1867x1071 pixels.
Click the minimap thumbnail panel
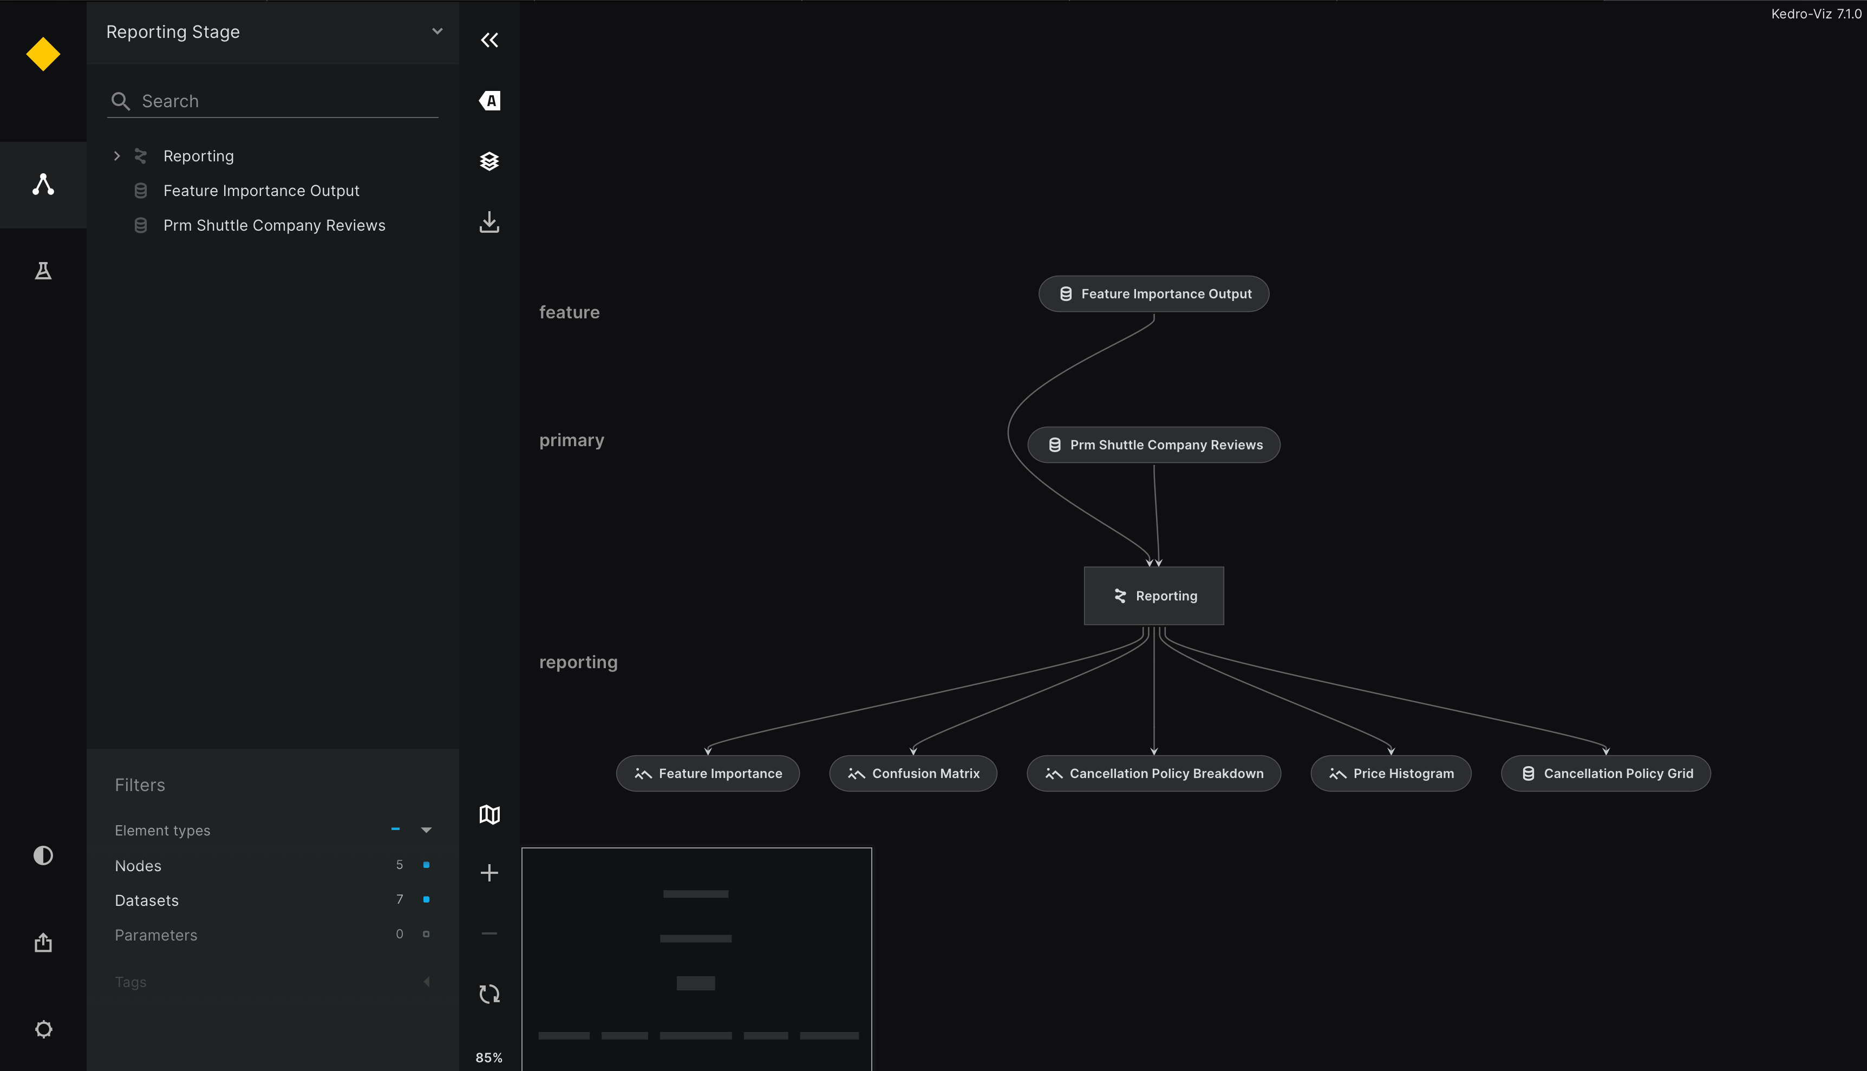(x=697, y=959)
